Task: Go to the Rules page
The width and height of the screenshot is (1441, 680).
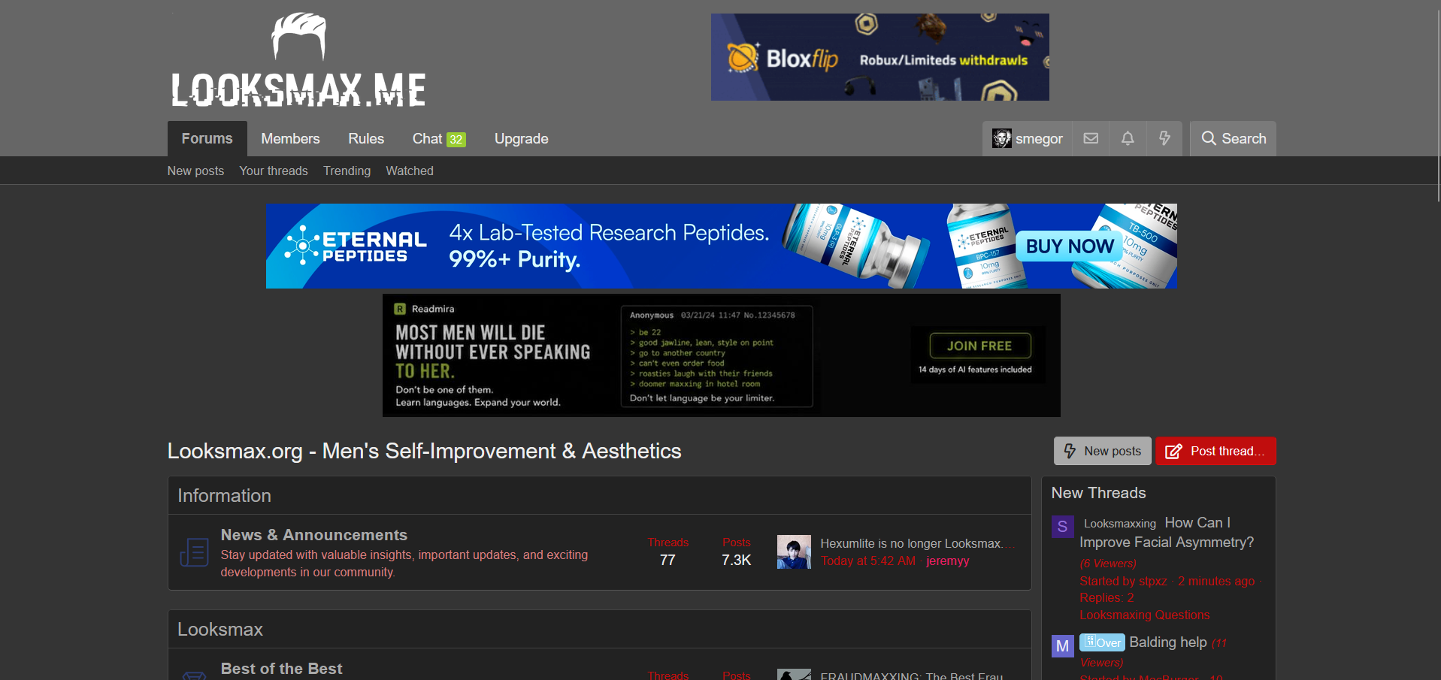Action: point(366,138)
